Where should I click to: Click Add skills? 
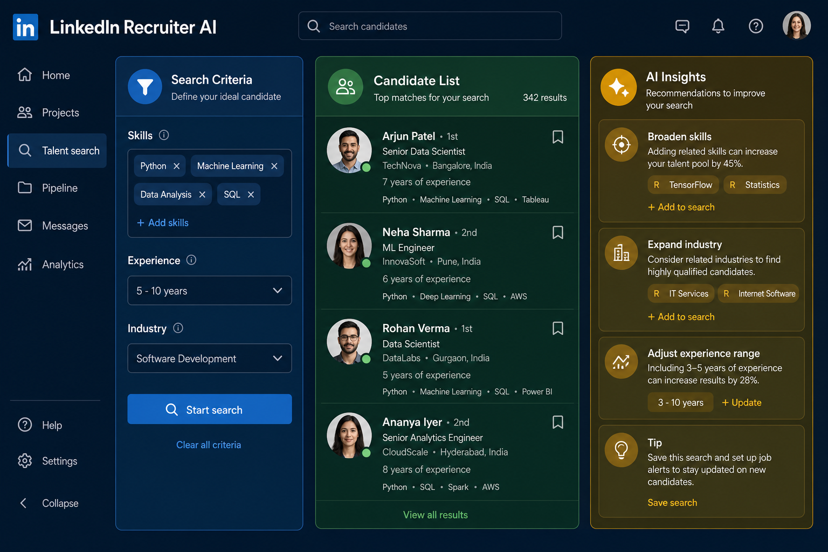point(162,223)
